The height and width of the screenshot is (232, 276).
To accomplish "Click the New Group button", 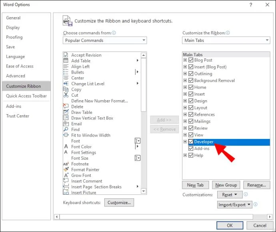I will pos(226,185).
